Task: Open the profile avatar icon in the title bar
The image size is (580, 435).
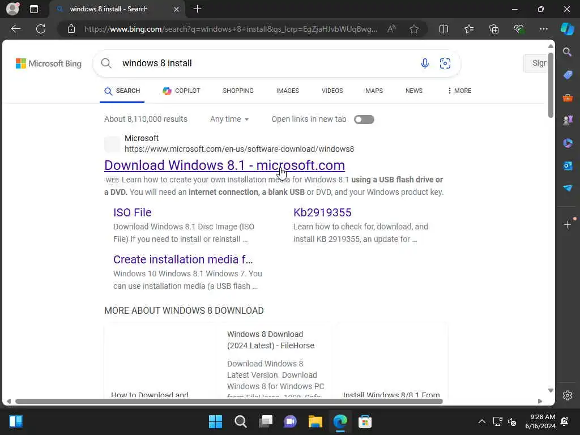Action: (x=12, y=9)
